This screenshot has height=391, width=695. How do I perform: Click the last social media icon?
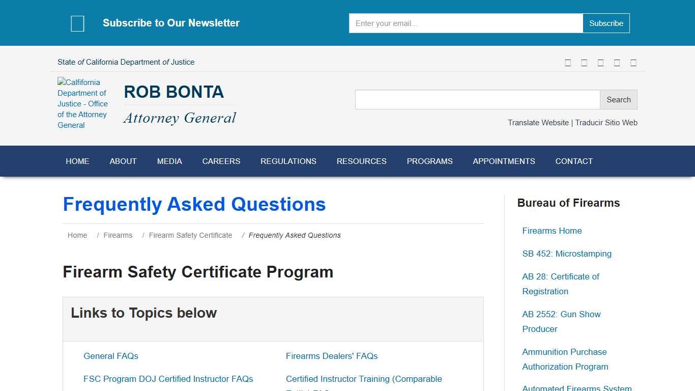point(633,62)
